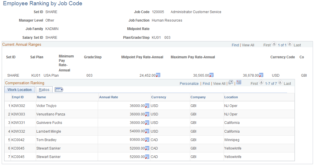Click annual rate 93600.00
Viewport: 315px width, 165px height.
pyautogui.click(x=137, y=140)
